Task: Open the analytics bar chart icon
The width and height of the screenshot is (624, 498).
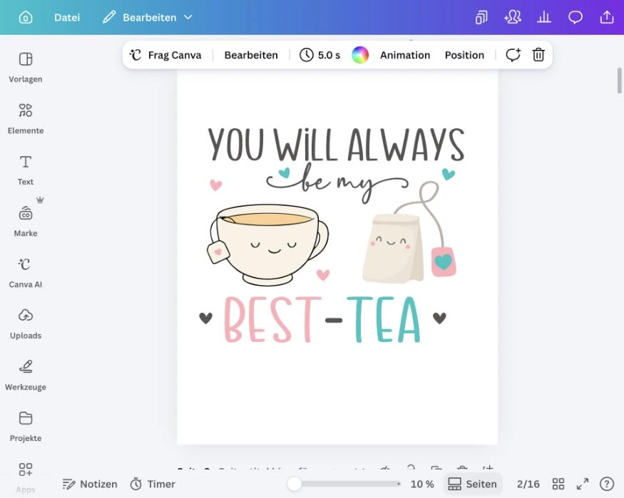Action: [544, 18]
